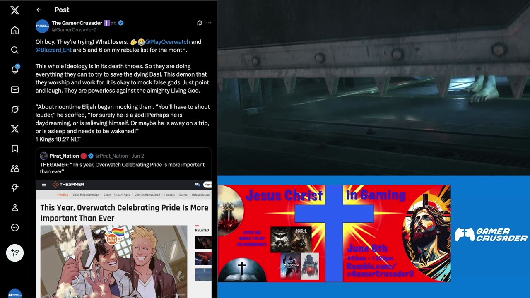Open Grok icon in sidebar
The width and height of the screenshot is (530, 298).
pos(15,109)
